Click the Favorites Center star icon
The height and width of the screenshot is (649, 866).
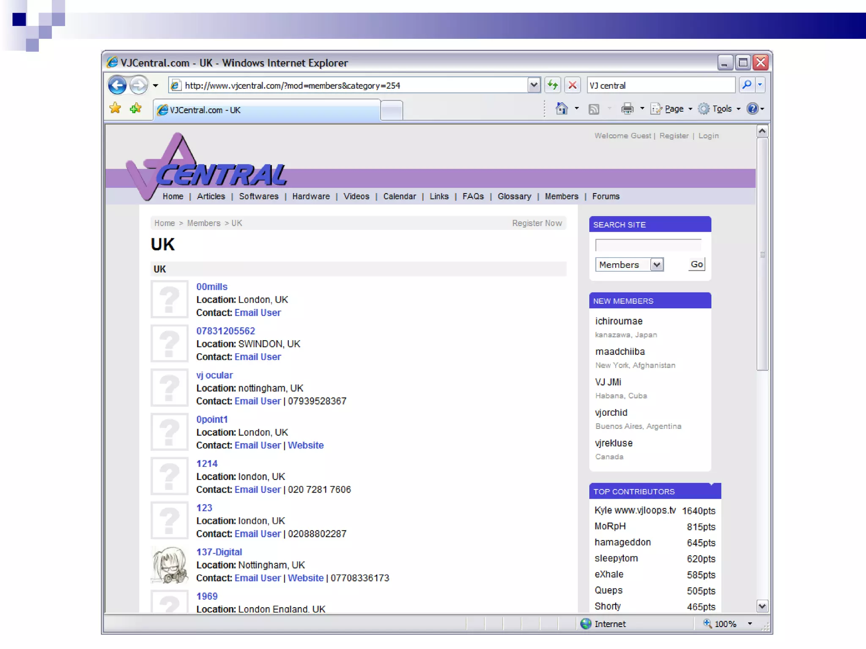point(115,109)
